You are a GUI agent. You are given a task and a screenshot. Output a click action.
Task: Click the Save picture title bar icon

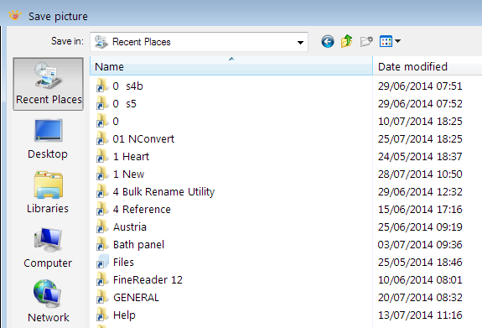tap(14, 15)
